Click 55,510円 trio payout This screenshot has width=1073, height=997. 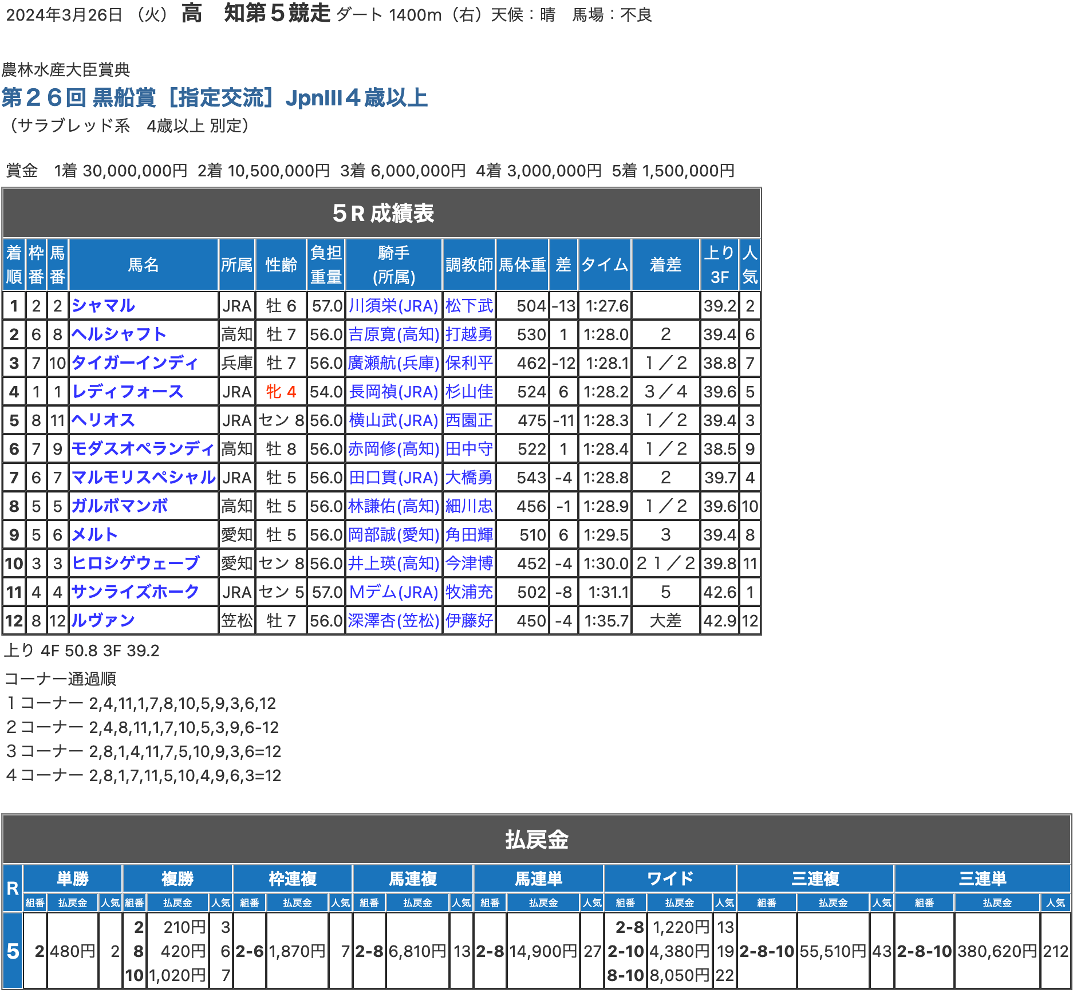833,951
